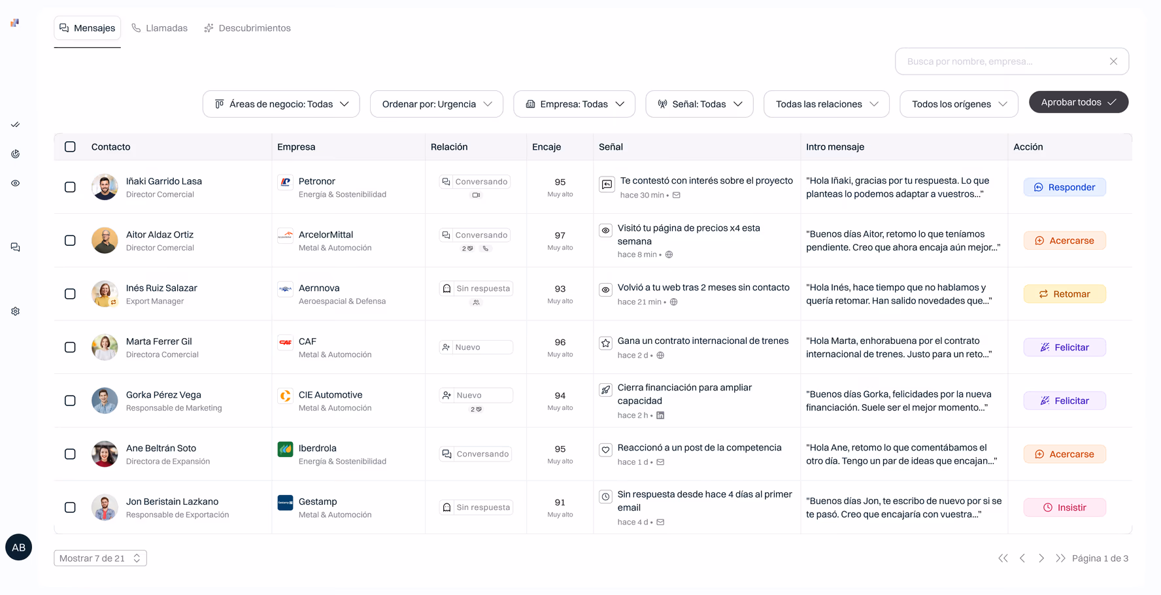Tick the checkbox for Marta Ferrer Gil
The height and width of the screenshot is (595, 1161).
(70, 347)
